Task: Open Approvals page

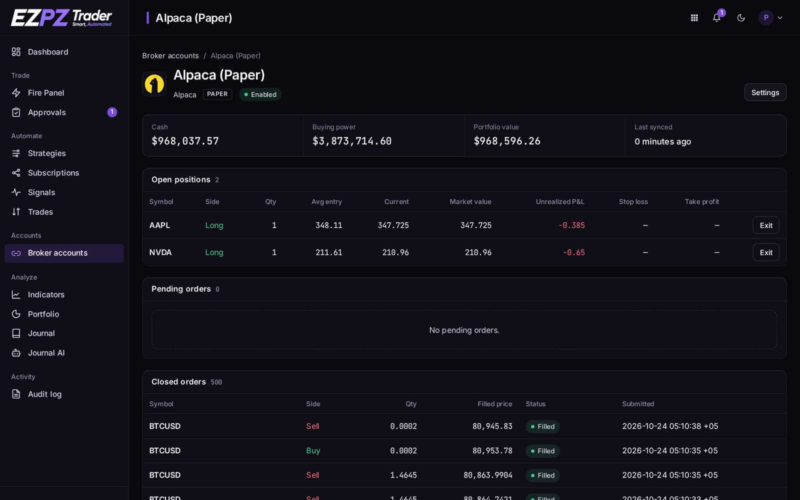Action: (x=64, y=112)
